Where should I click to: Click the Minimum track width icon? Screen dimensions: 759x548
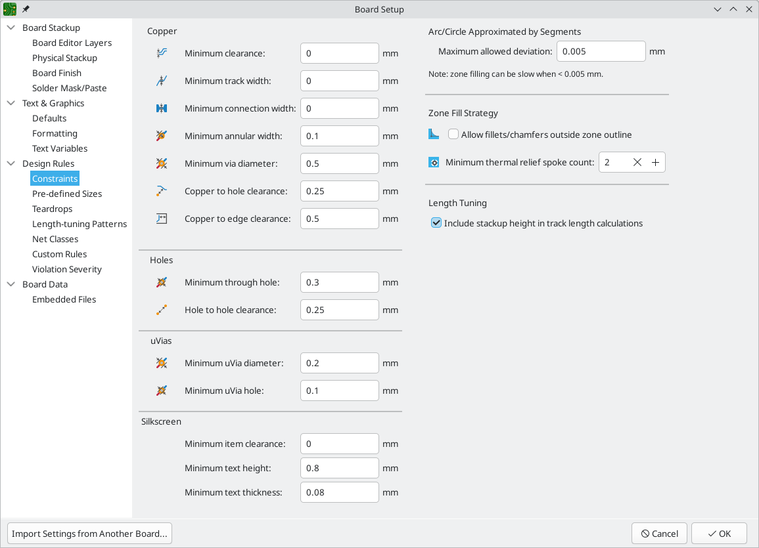(162, 81)
